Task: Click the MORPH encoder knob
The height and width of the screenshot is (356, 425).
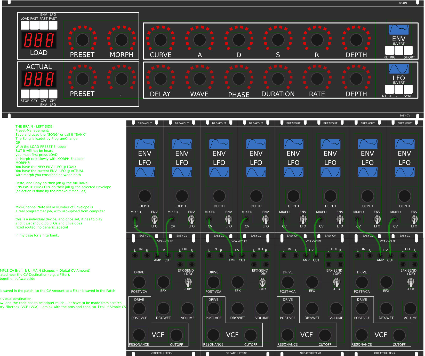Action: [122, 40]
